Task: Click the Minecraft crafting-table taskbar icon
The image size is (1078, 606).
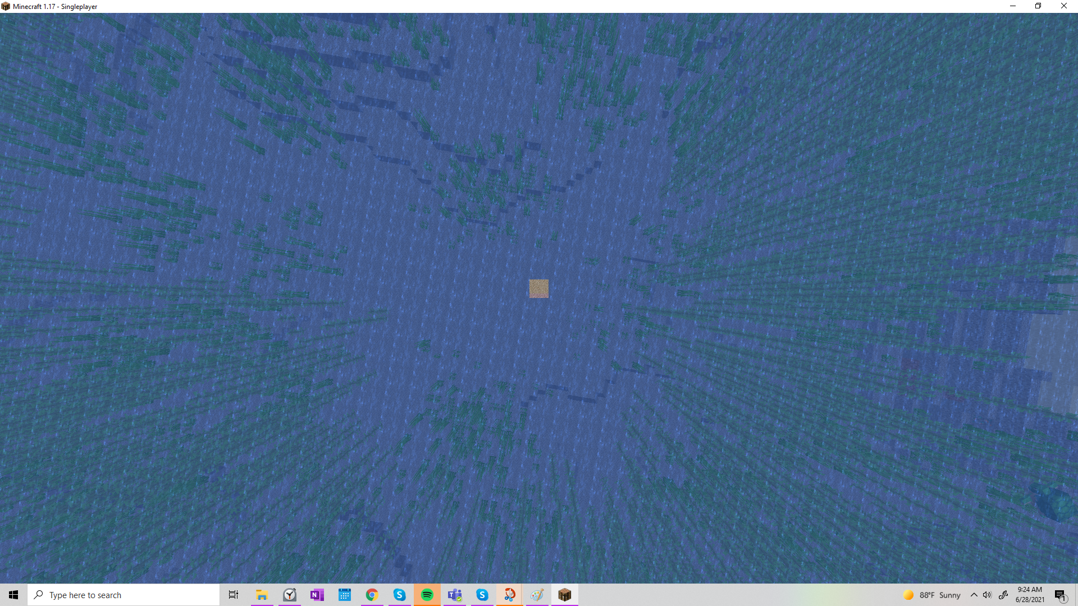Action: point(565,595)
